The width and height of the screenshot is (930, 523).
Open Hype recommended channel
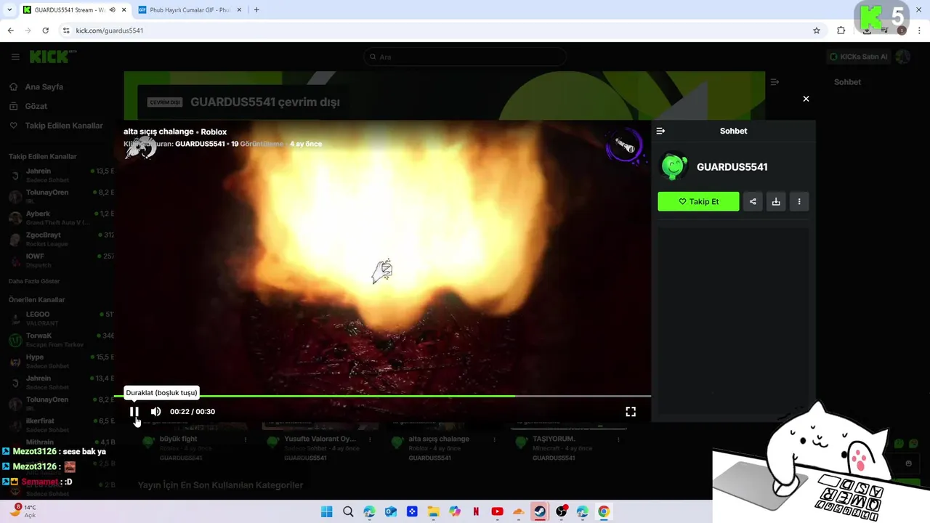60,361
